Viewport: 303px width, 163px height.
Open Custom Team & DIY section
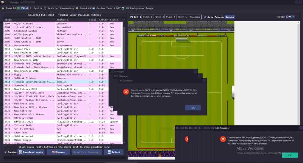click(107, 8)
